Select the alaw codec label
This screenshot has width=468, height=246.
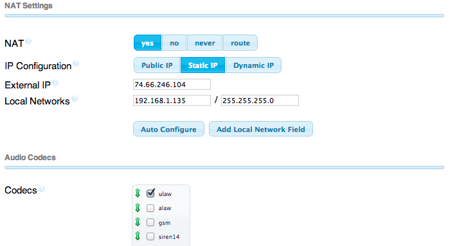click(x=165, y=208)
